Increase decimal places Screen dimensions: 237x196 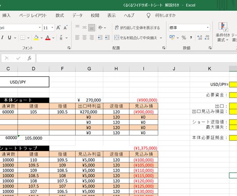coord(199,38)
